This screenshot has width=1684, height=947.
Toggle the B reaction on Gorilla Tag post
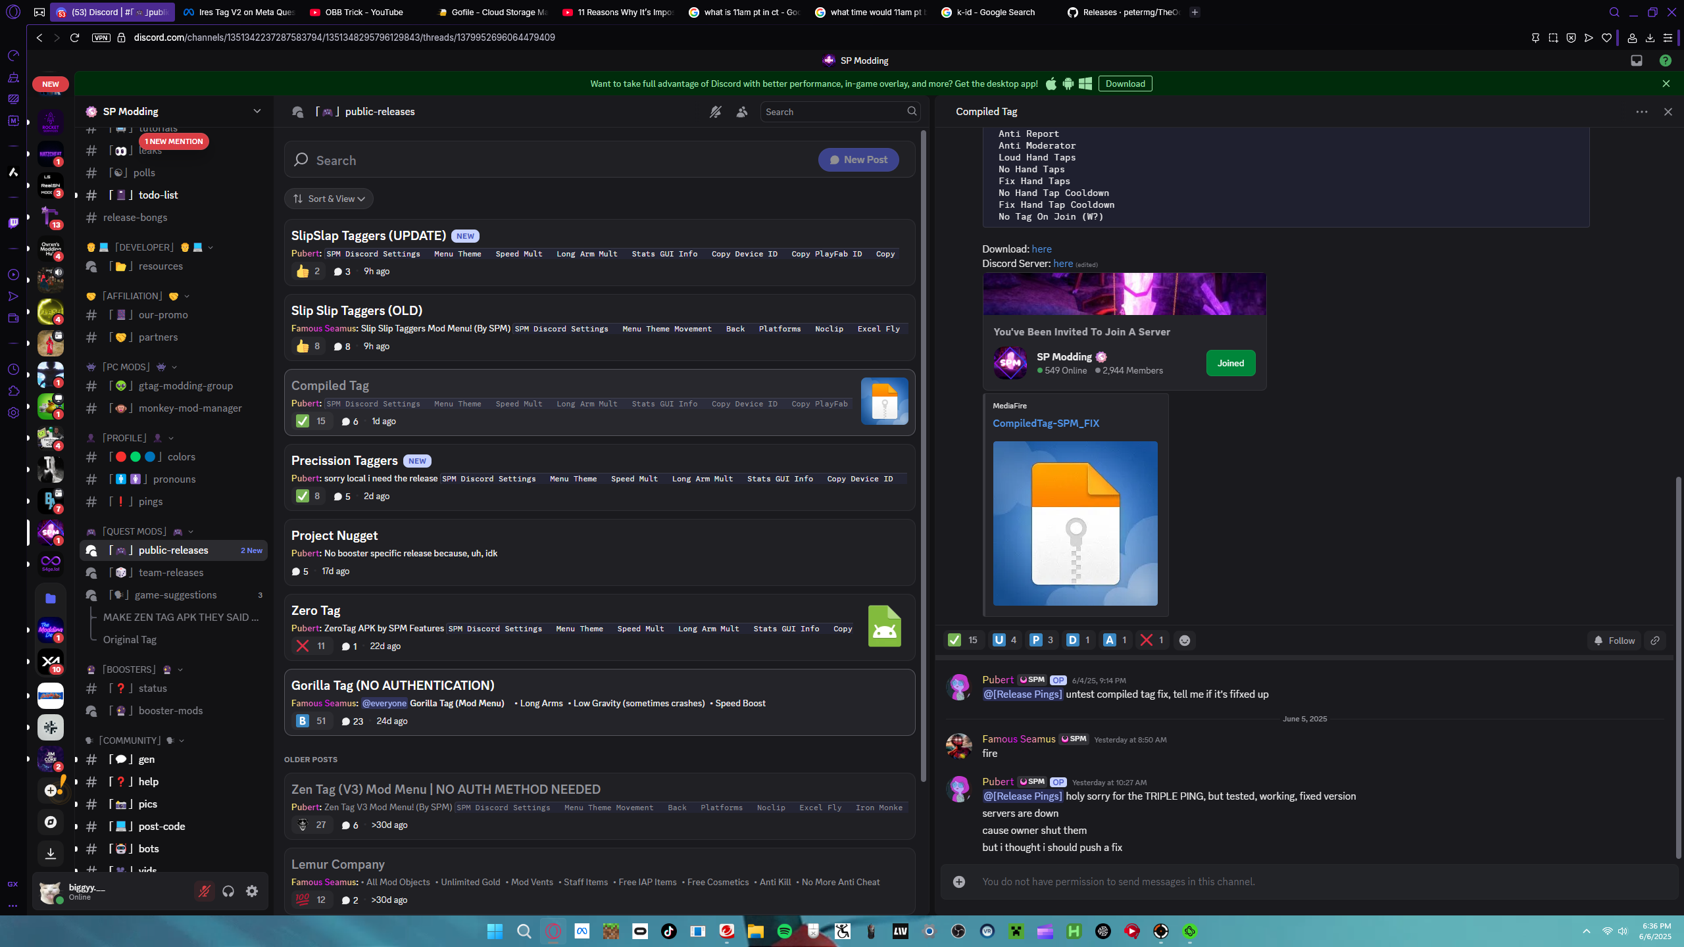tap(311, 721)
